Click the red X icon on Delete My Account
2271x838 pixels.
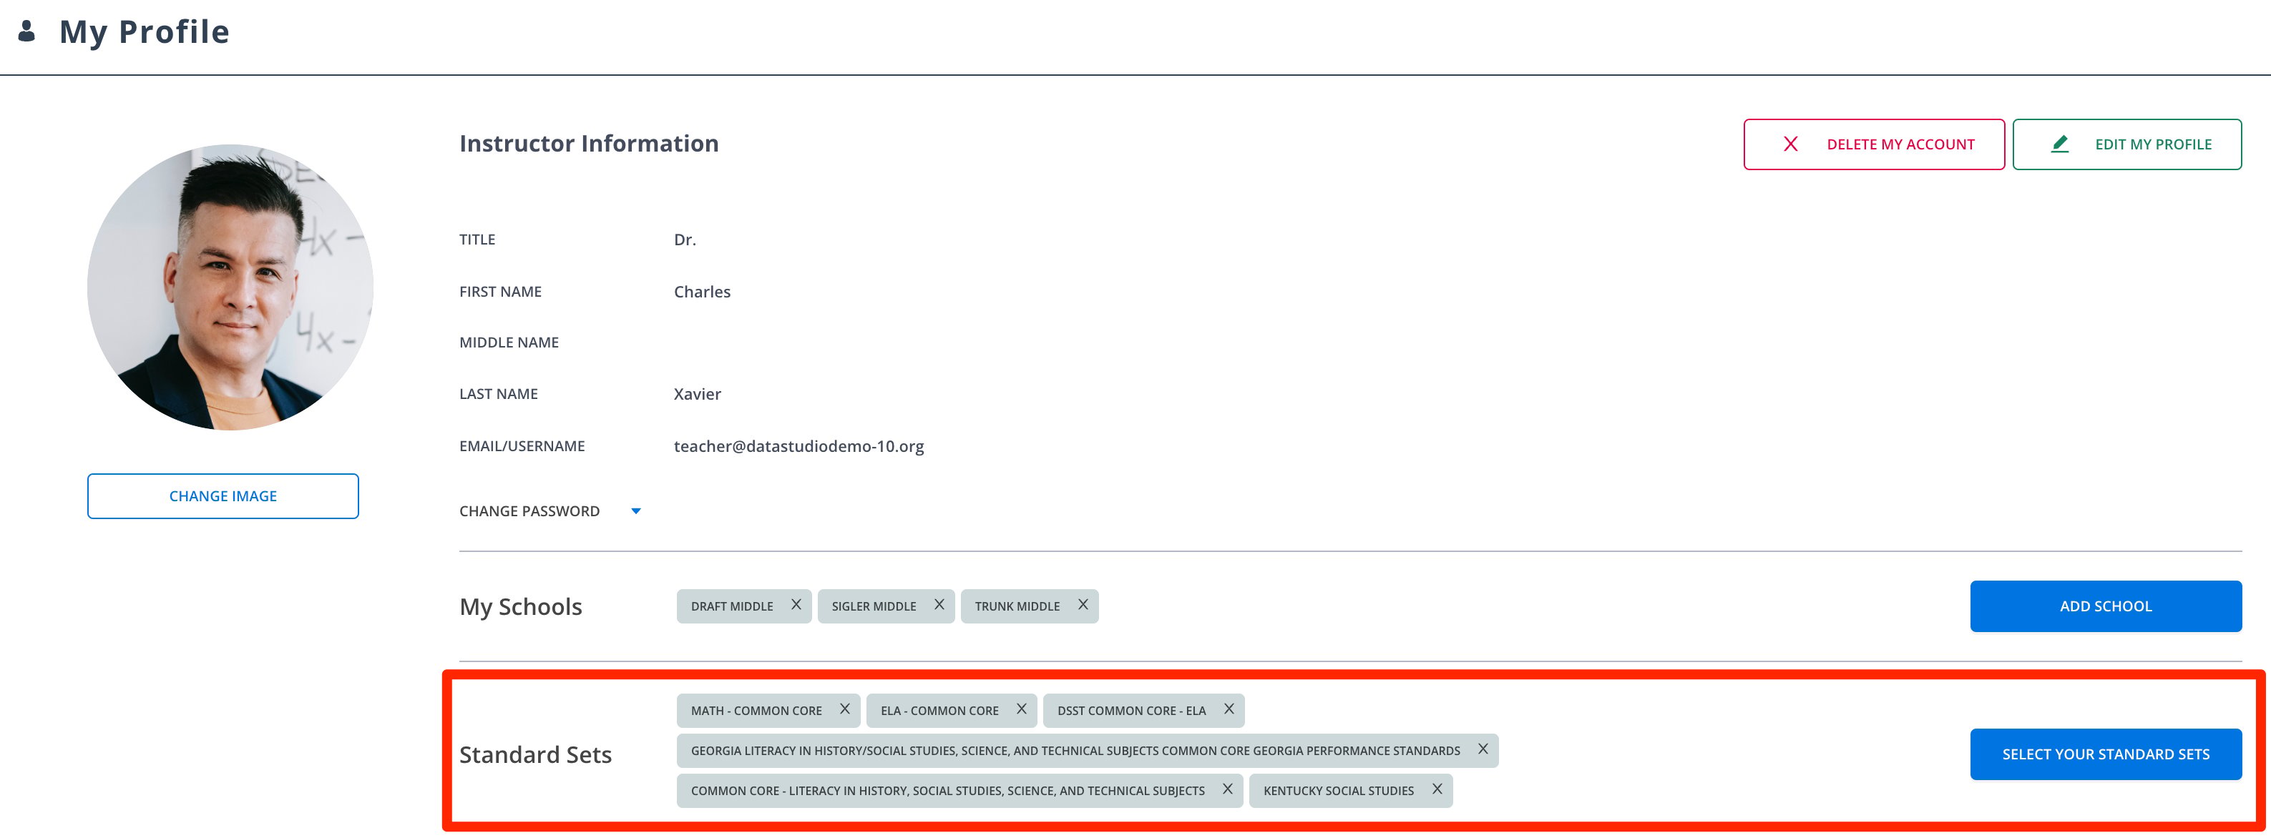[1790, 144]
